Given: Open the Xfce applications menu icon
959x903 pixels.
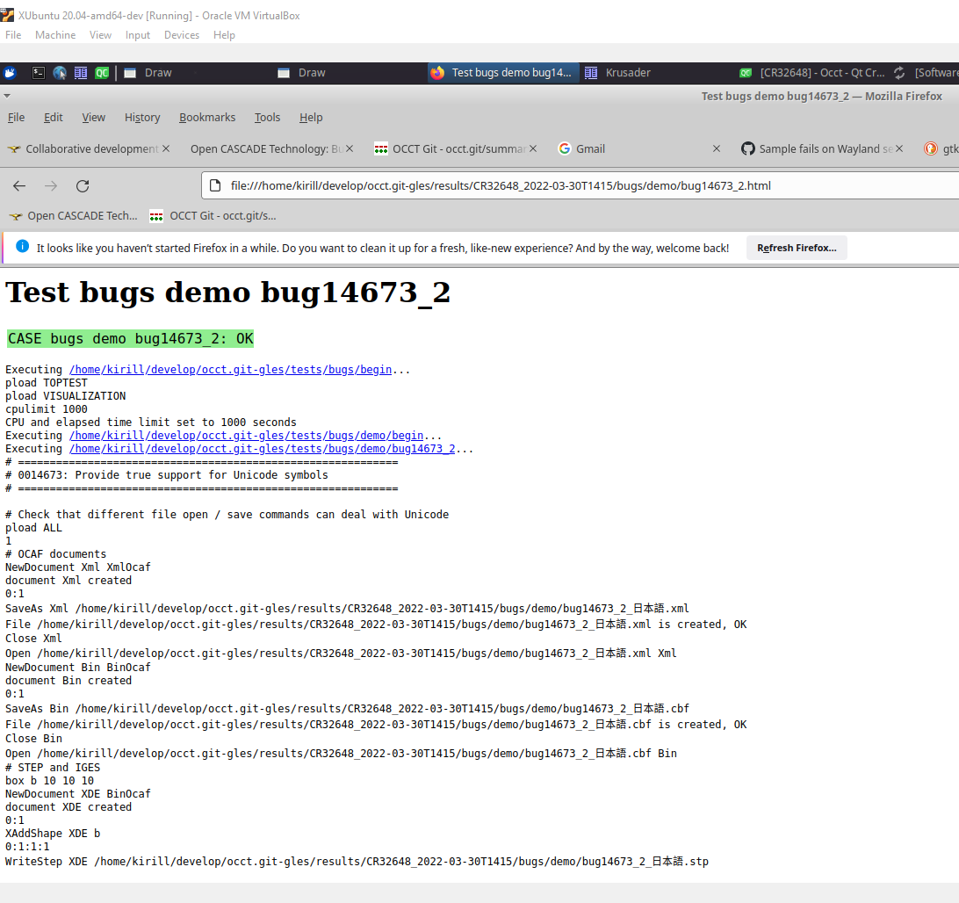Looking at the screenshot, I should click(x=11, y=73).
